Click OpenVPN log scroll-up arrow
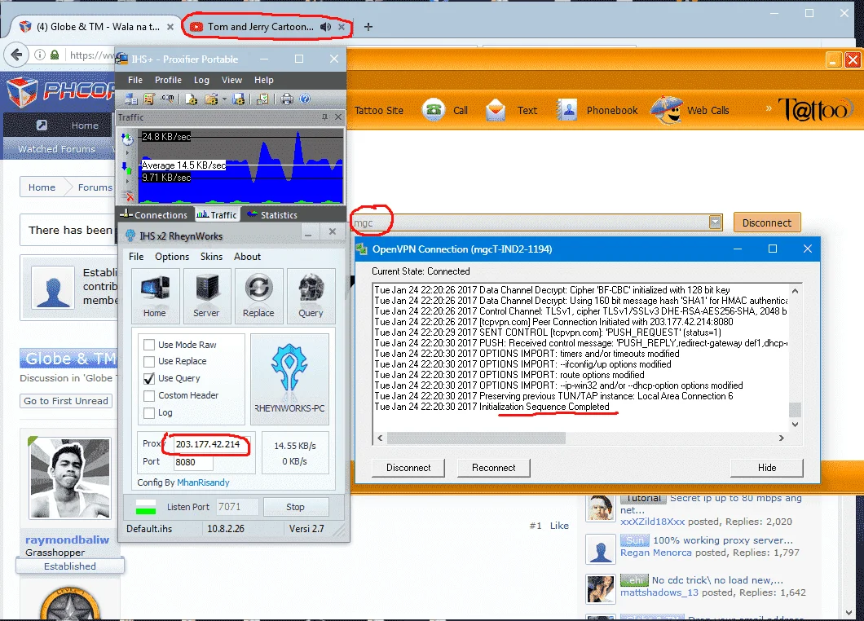Image resolution: width=864 pixels, height=621 pixels. pyautogui.click(x=795, y=291)
